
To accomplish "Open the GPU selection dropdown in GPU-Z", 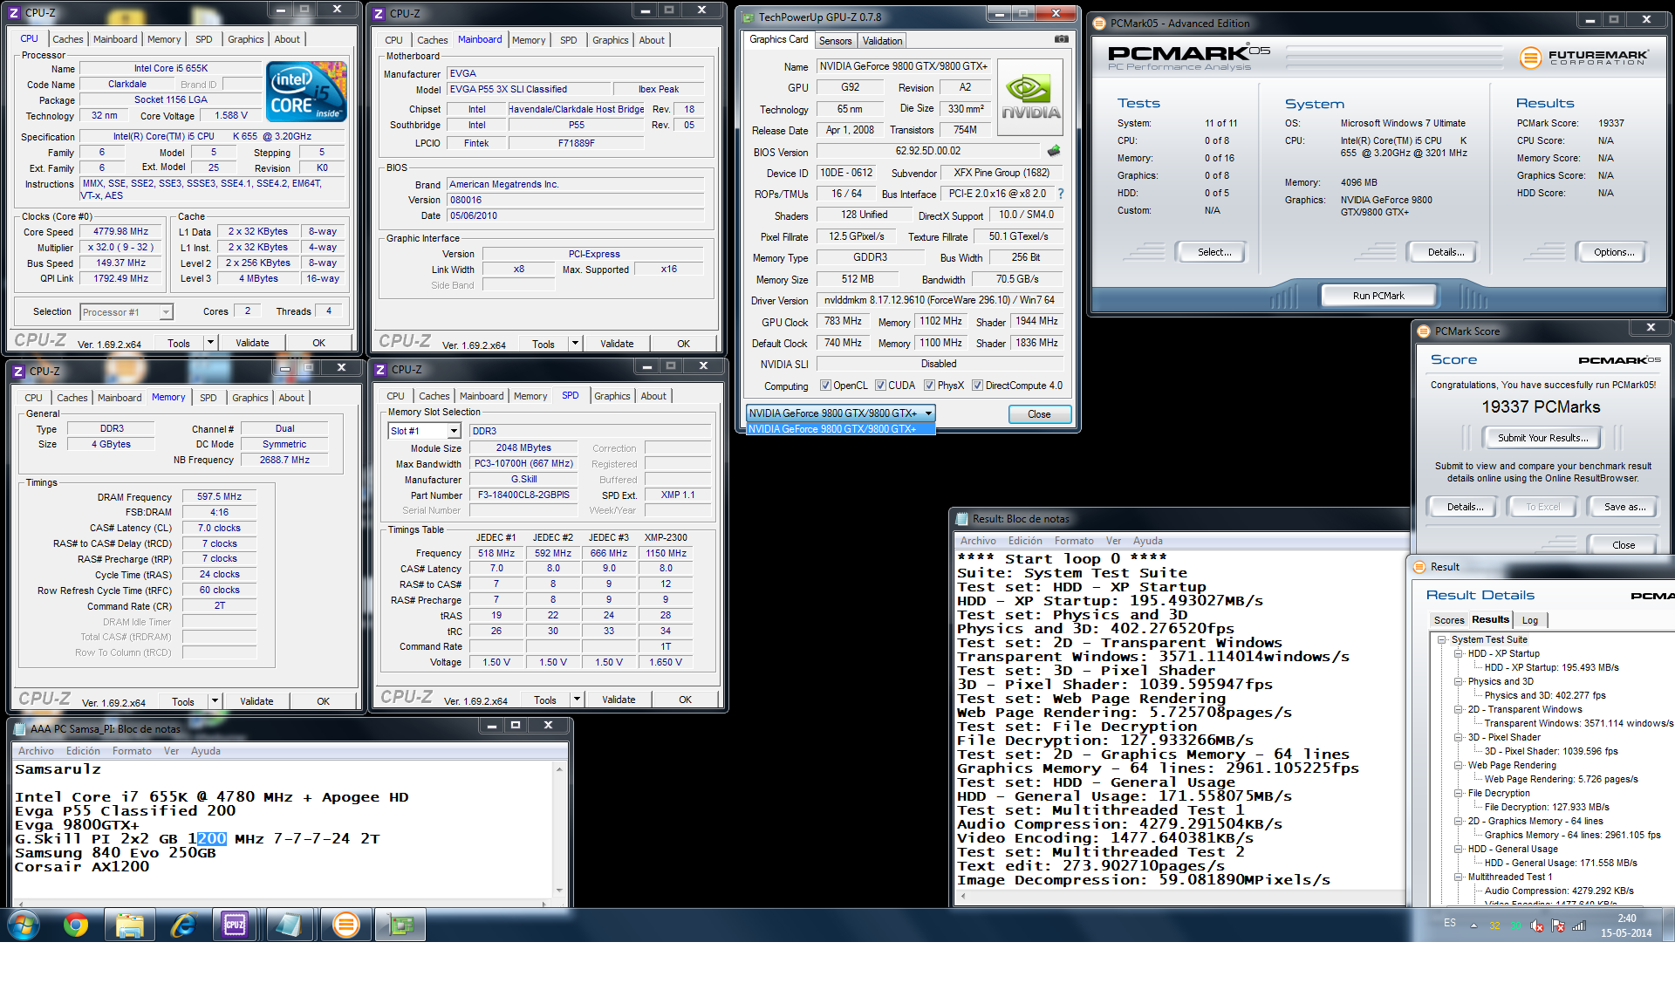I will click(x=928, y=413).
